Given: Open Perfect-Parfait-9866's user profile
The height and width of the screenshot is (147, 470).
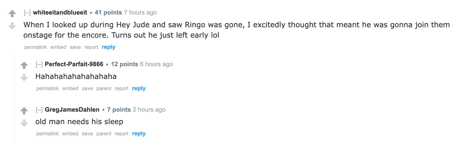Looking at the screenshot, I should (74, 64).
